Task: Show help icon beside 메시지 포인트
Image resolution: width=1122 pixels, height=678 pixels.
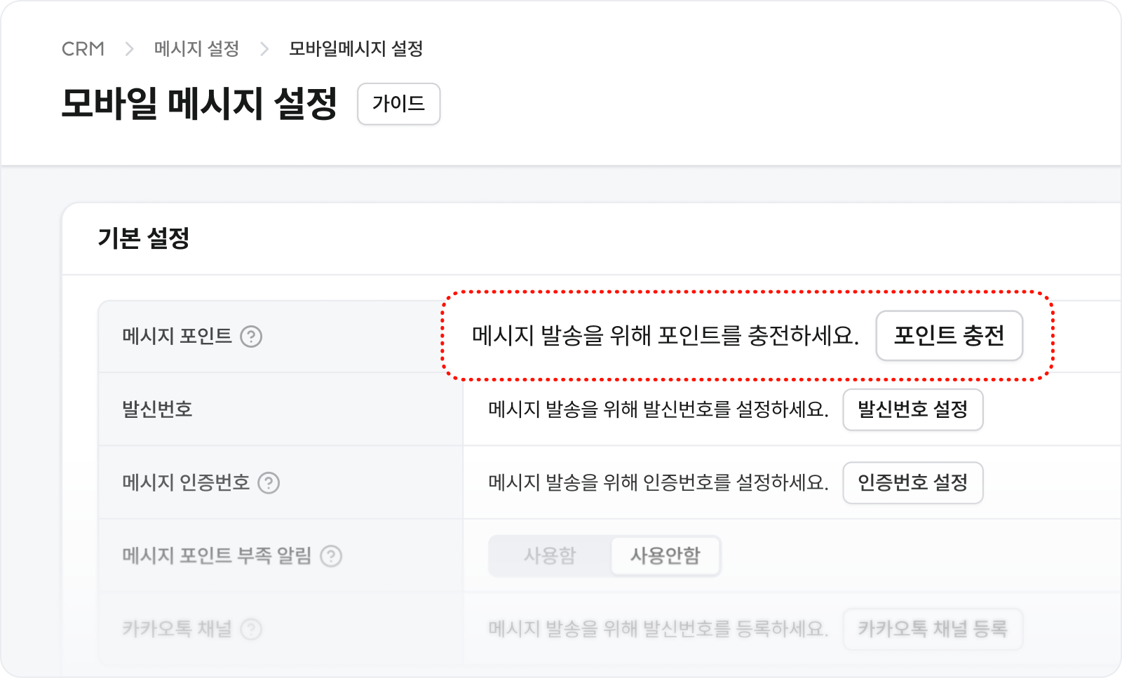Action: click(x=251, y=337)
